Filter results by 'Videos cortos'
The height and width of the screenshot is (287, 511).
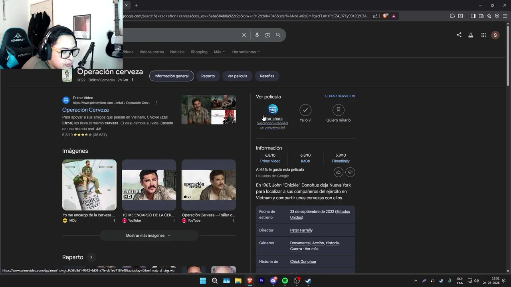(x=152, y=52)
